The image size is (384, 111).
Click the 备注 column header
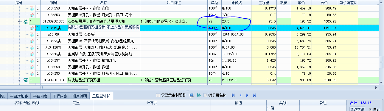(323, 103)
